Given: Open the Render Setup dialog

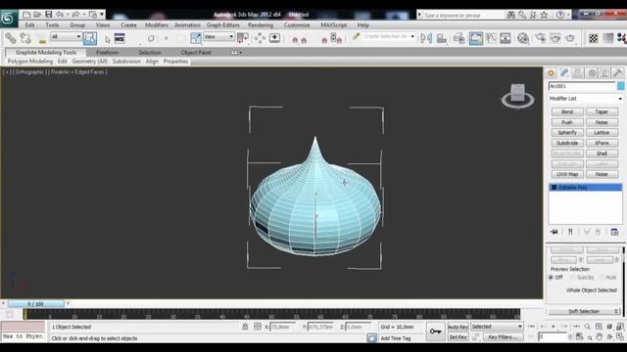Looking at the screenshot, I should pos(541,38).
